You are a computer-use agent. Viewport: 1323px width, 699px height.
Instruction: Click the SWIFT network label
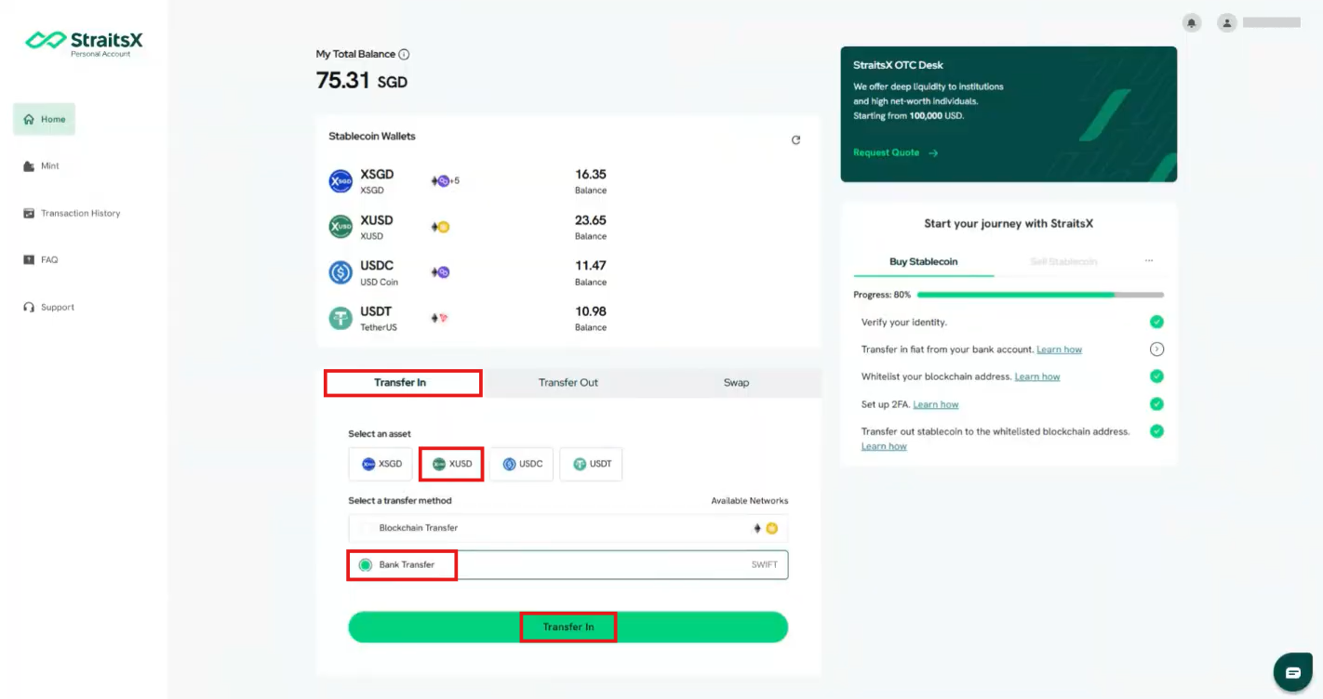pos(764,564)
